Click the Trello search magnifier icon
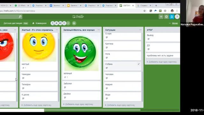 coord(20,17)
